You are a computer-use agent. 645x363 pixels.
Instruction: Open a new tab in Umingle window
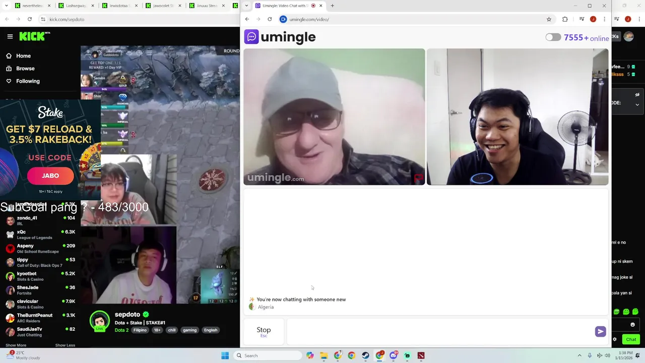(333, 6)
